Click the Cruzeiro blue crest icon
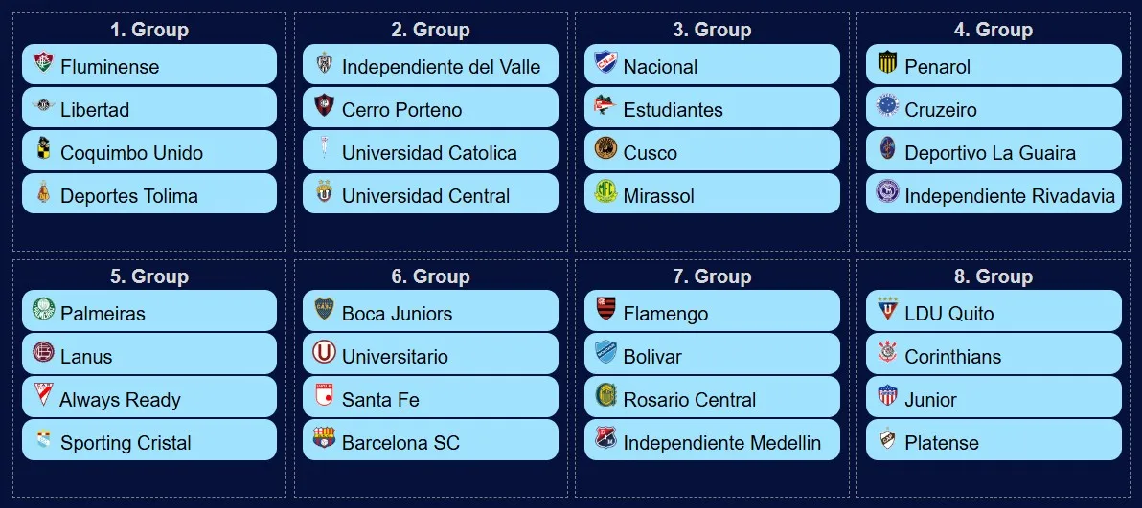Image resolution: width=1142 pixels, height=508 pixels. coord(887,107)
